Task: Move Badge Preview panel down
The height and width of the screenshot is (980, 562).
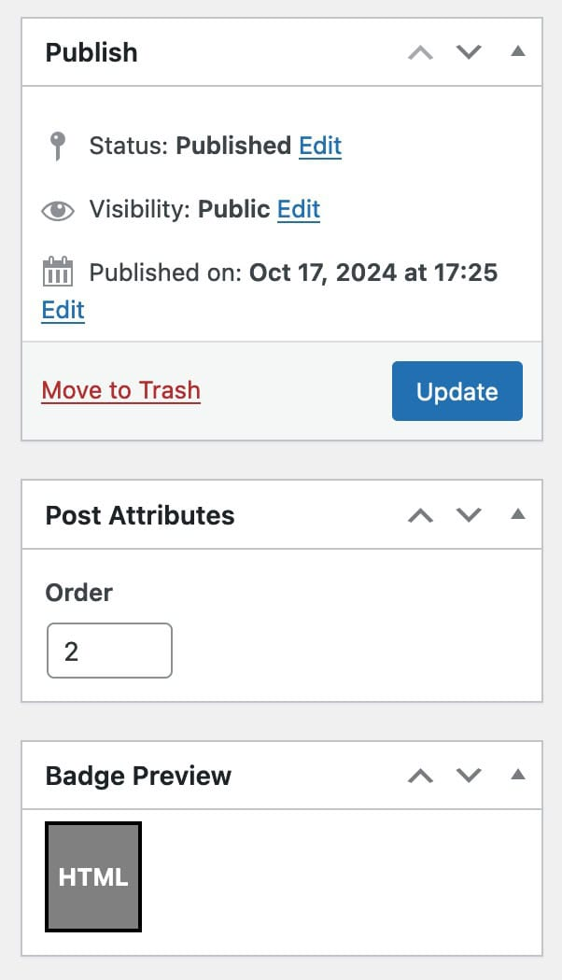Action: (x=469, y=776)
